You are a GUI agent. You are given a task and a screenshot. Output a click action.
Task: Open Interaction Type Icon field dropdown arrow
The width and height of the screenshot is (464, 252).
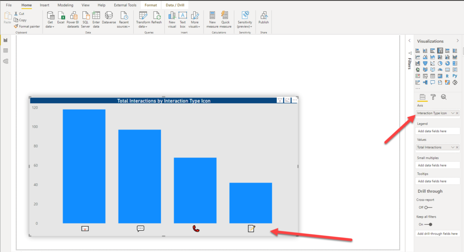click(453, 113)
